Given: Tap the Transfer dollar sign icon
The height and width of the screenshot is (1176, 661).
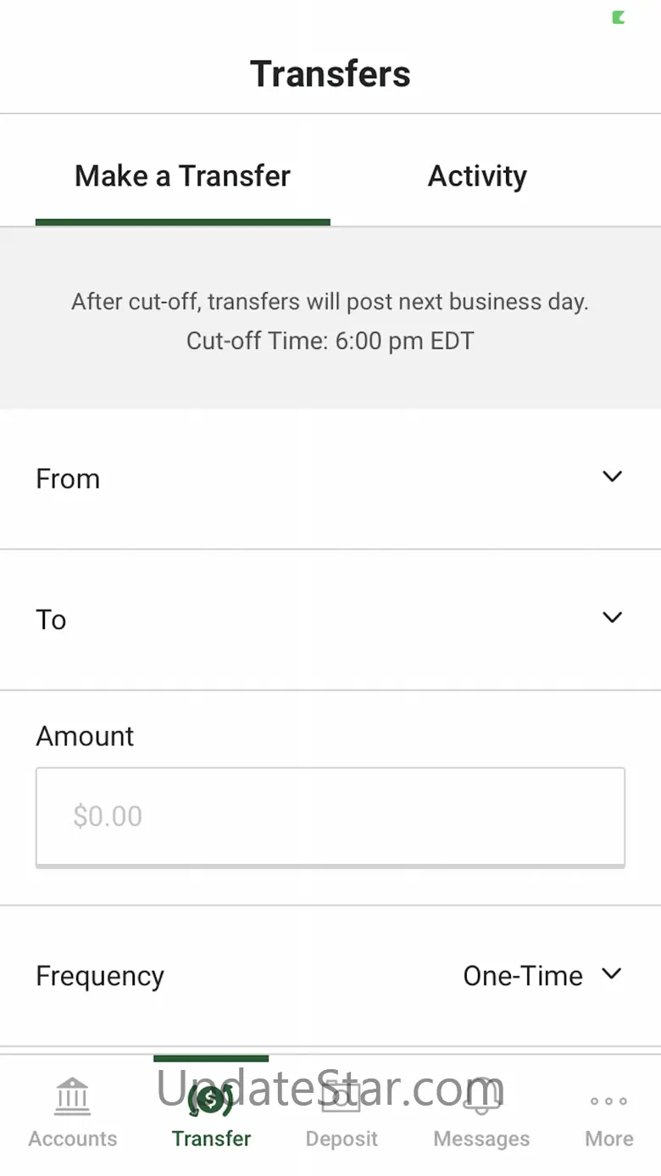Looking at the screenshot, I should (210, 1100).
